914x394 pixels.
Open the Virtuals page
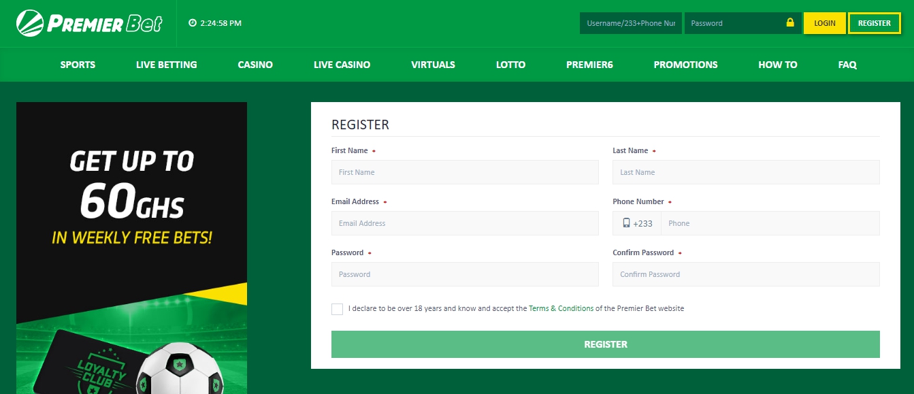(x=433, y=65)
